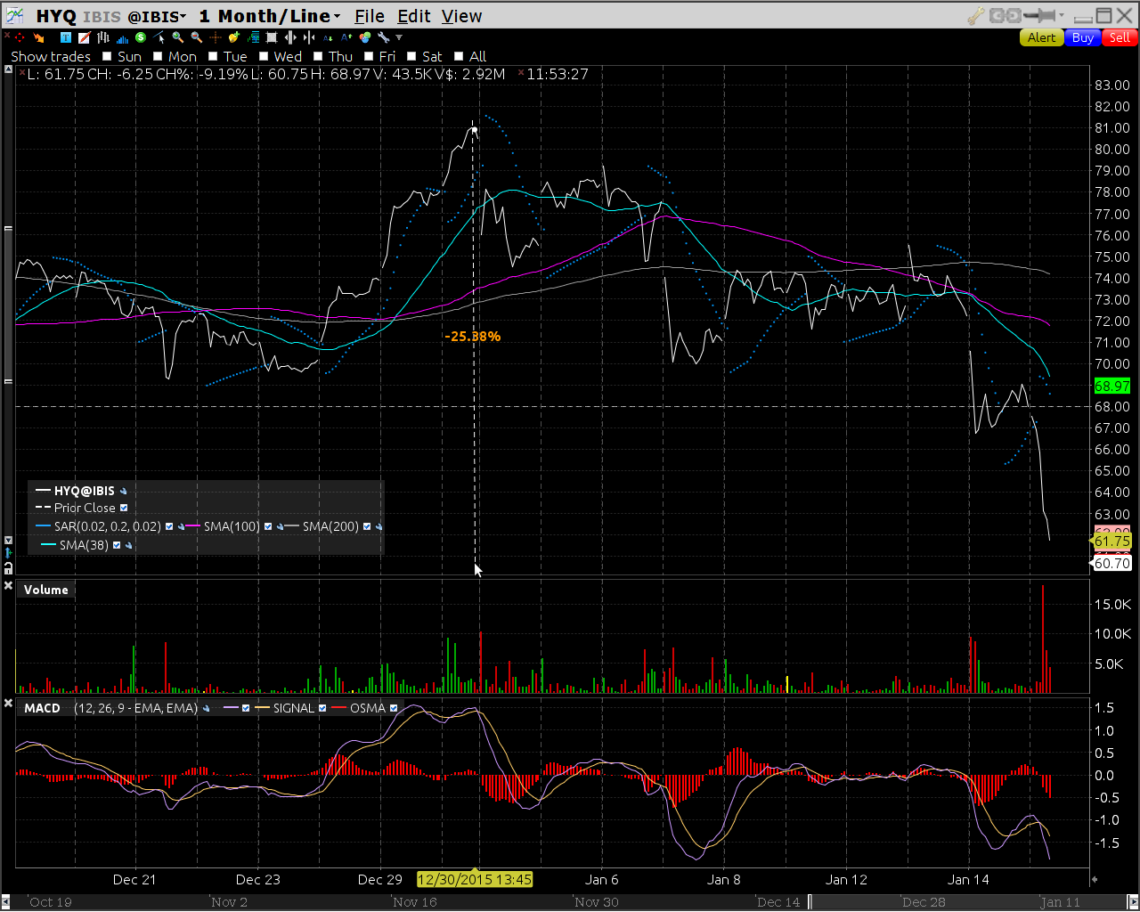Open chart settings wrench icon

click(383, 37)
